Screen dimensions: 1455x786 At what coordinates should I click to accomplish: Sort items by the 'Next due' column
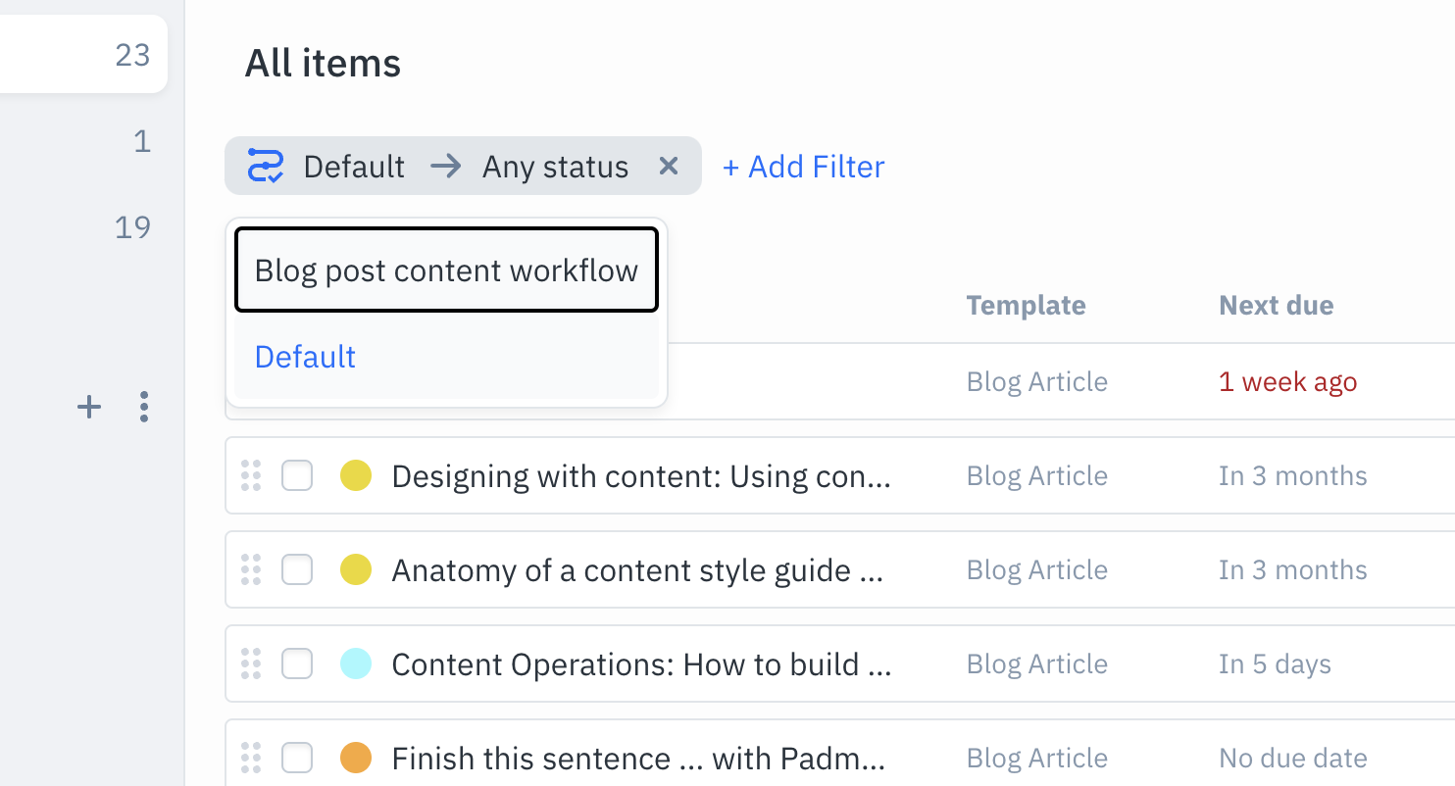pos(1276,305)
